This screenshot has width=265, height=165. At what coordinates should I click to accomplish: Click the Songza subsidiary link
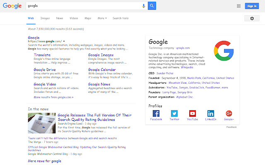(x=183, y=87)
